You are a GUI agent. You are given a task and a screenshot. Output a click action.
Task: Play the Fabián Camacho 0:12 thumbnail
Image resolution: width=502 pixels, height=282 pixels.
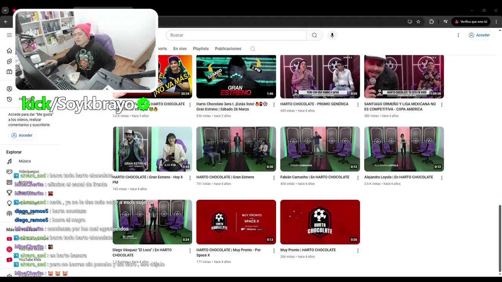click(x=320, y=149)
